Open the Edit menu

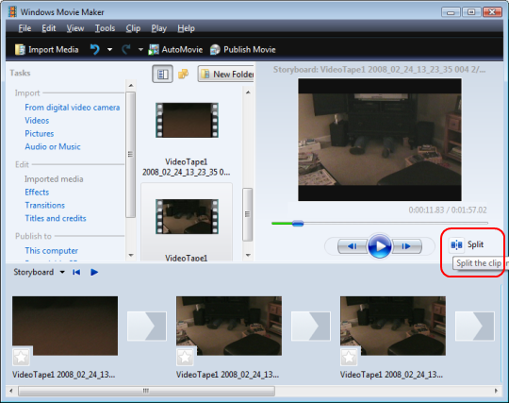49,28
